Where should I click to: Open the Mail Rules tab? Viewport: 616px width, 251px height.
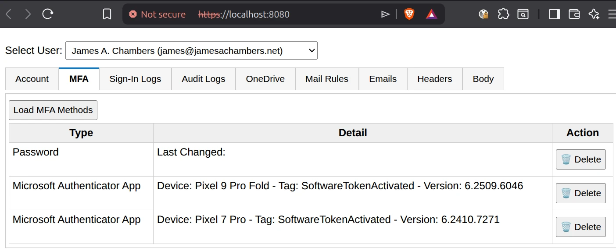327,79
